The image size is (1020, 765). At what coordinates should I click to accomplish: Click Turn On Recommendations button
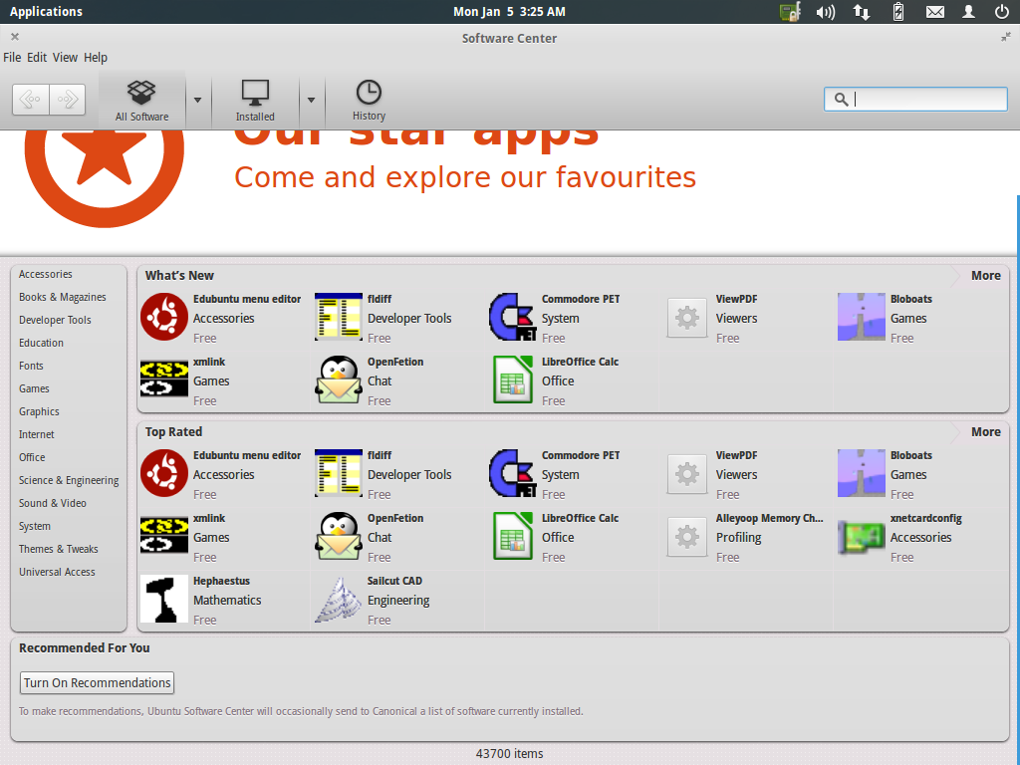(x=97, y=683)
